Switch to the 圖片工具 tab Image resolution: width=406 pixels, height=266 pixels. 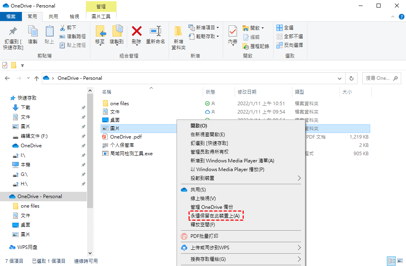(x=101, y=17)
